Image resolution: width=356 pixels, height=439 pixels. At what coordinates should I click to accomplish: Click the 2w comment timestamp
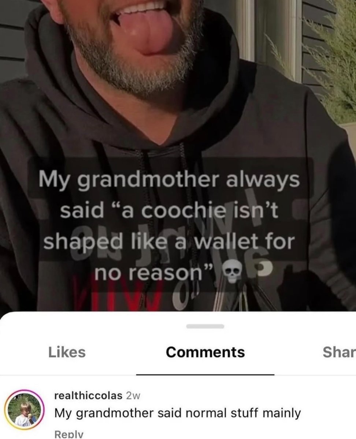click(132, 395)
